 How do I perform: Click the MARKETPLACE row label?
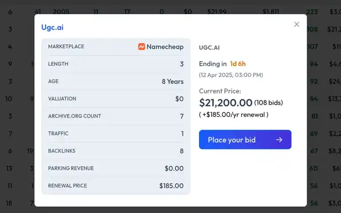[66, 47]
